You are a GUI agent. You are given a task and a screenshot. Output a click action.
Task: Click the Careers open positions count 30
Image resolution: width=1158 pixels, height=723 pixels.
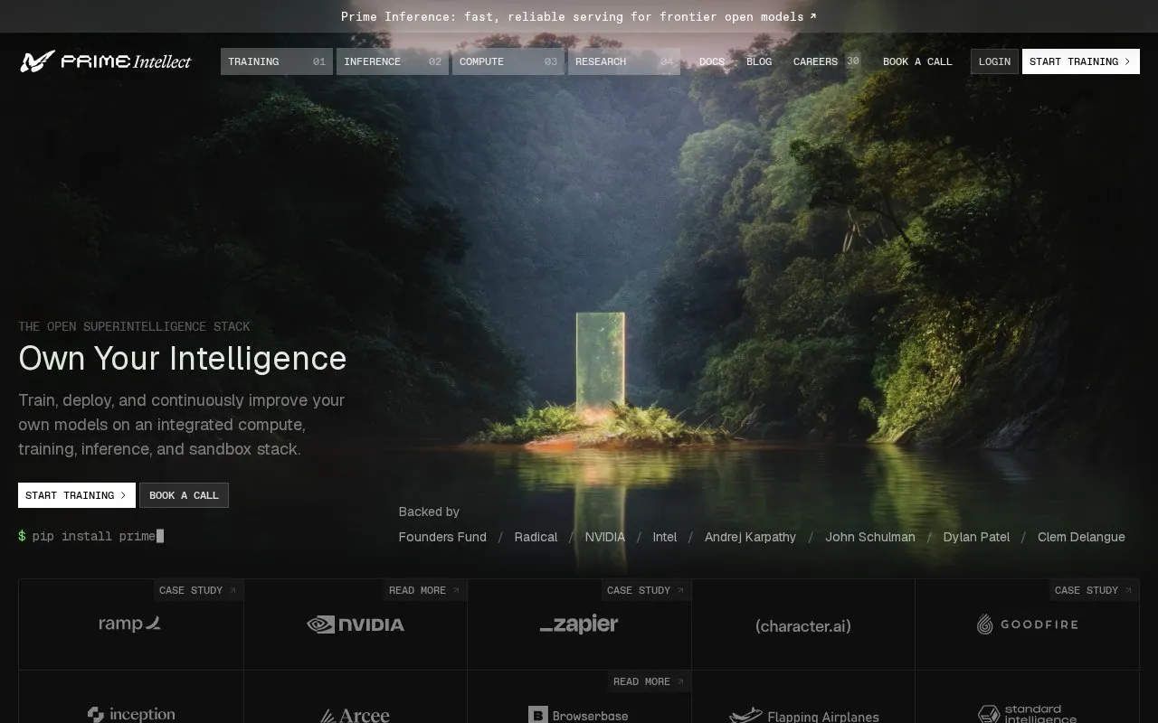click(852, 61)
